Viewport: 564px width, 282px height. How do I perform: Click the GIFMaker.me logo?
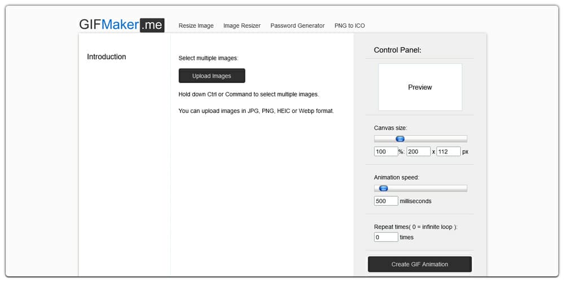121,25
